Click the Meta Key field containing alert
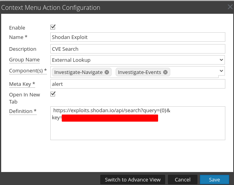Viewport: 234px width, 185px height. pyautogui.click(x=138, y=84)
